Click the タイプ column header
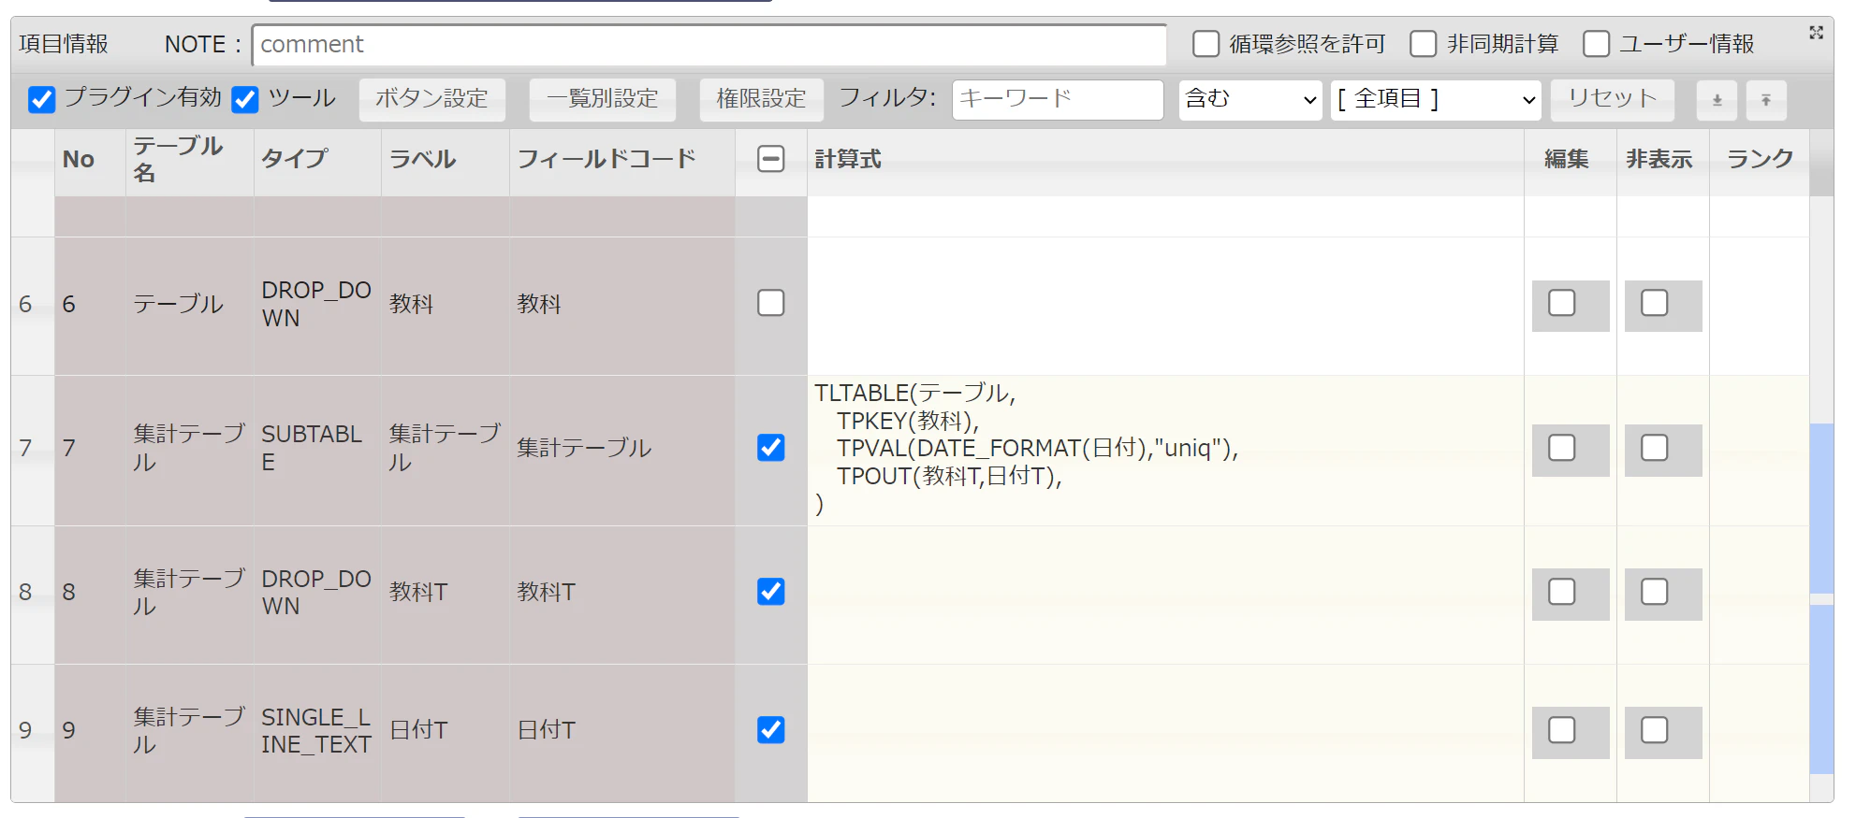Viewport: 1856px width, 818px height. point(317,163)
